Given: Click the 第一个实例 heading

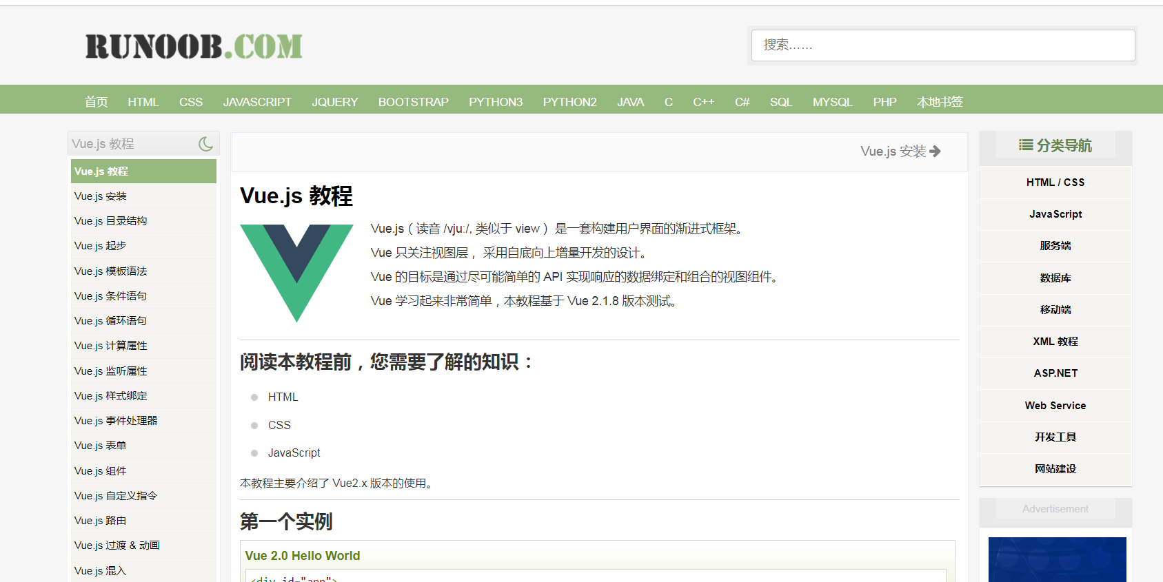Looking at the screenshot, I should (286, 521).
